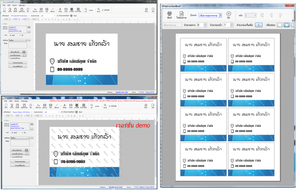Open Manage menu in top editor window

click(22, 5)
